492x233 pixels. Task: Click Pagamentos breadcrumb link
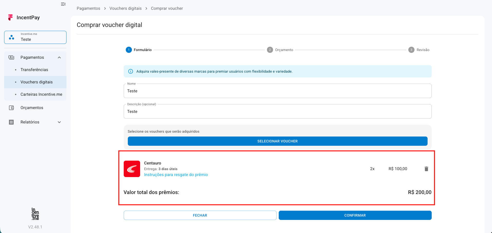88,8
